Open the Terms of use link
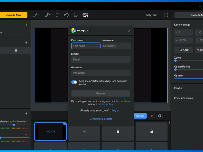The width and height of the screenshot is (203, 152). 123,101
